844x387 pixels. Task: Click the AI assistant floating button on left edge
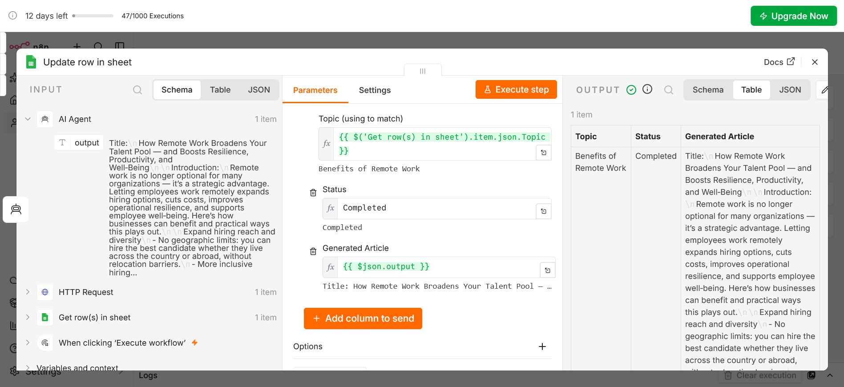pos(16,210)
